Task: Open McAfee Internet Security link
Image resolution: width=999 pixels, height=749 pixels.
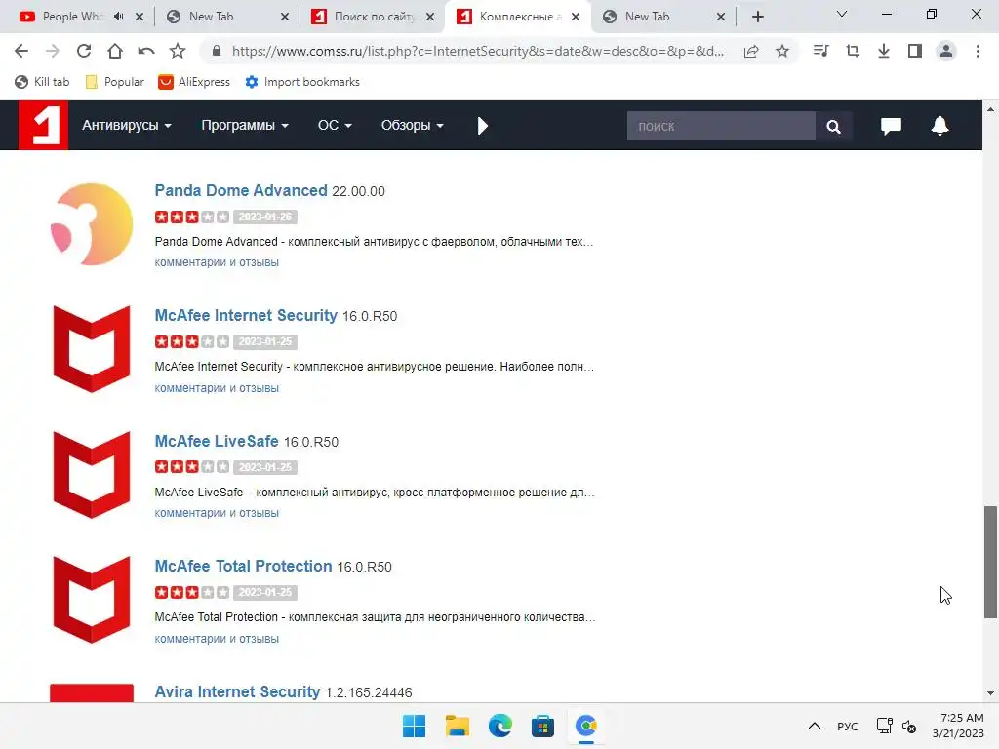Action: [246, 315]
